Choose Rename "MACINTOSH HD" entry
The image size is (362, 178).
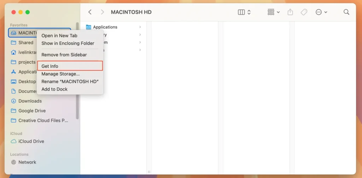70,81
